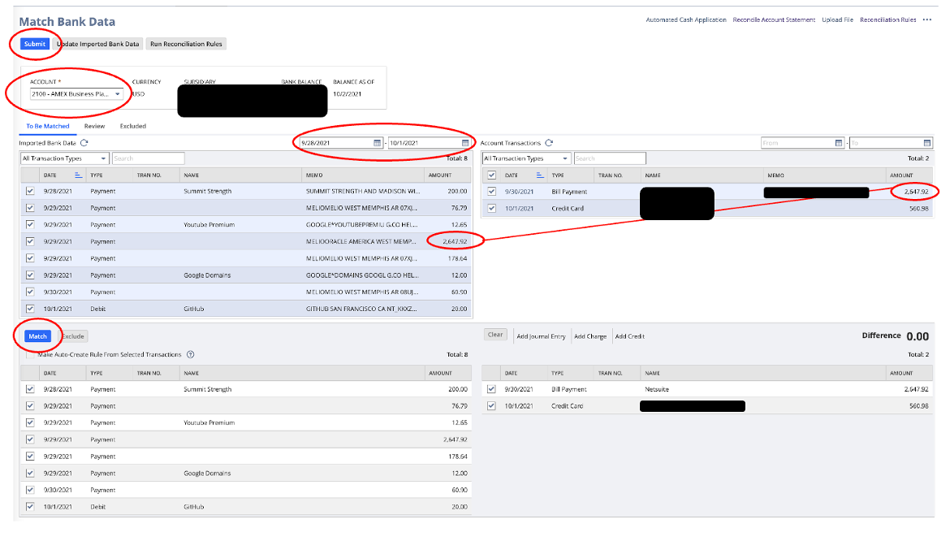Image resolution: width=950 pixels, height=554 pixels.
Task: Click the 178.64 amount in imported data
Action: tap(457, 258)
